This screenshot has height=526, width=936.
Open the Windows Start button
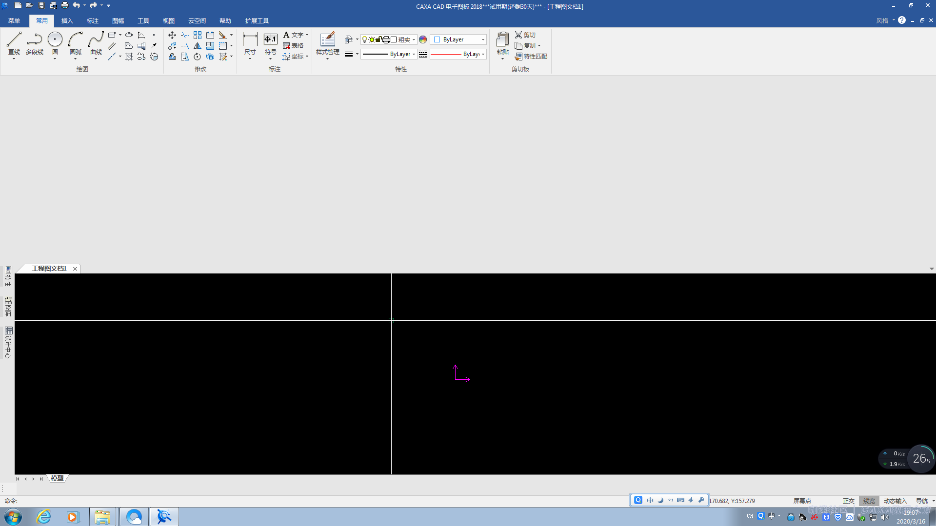(13, 517)
